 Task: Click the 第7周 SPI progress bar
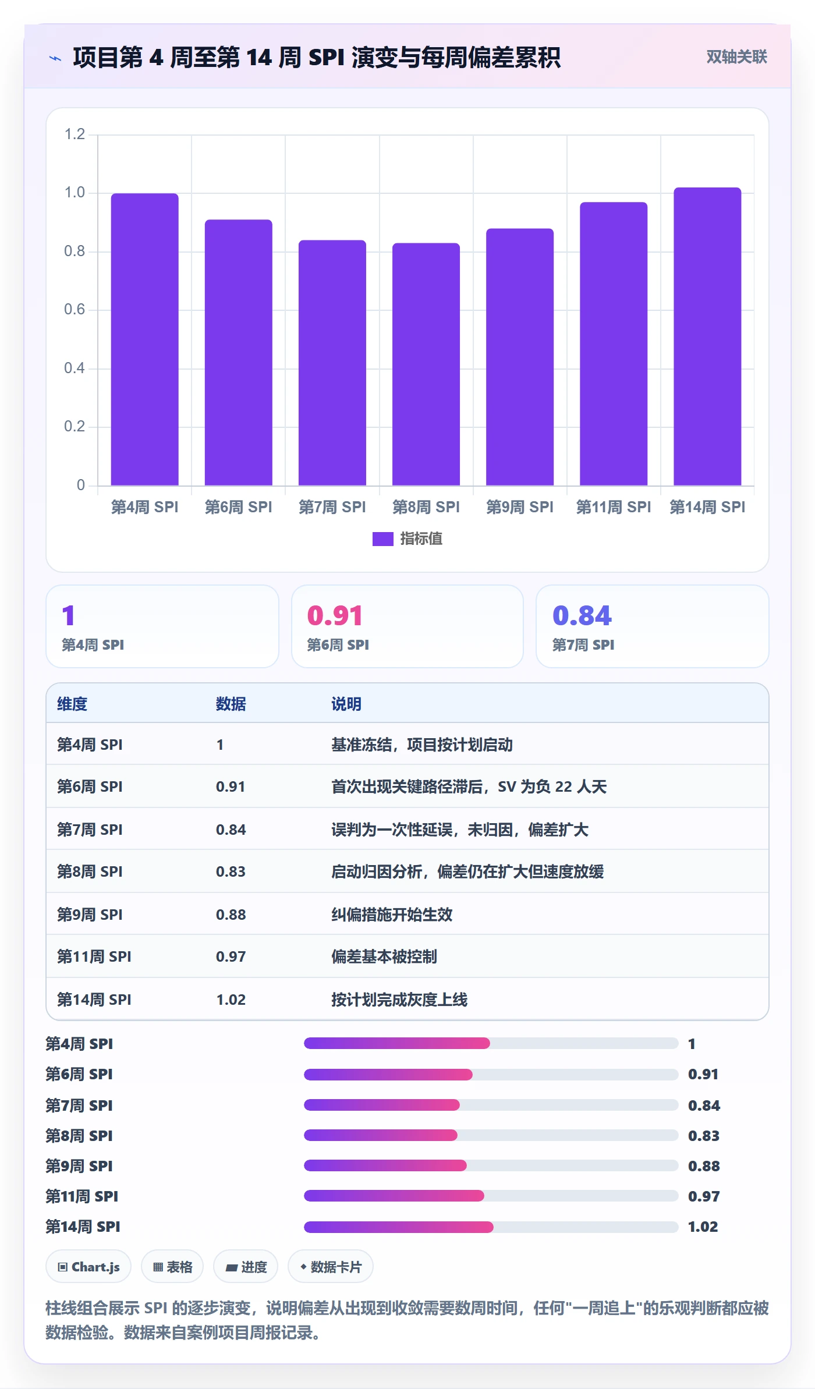tap(491, 1105)
